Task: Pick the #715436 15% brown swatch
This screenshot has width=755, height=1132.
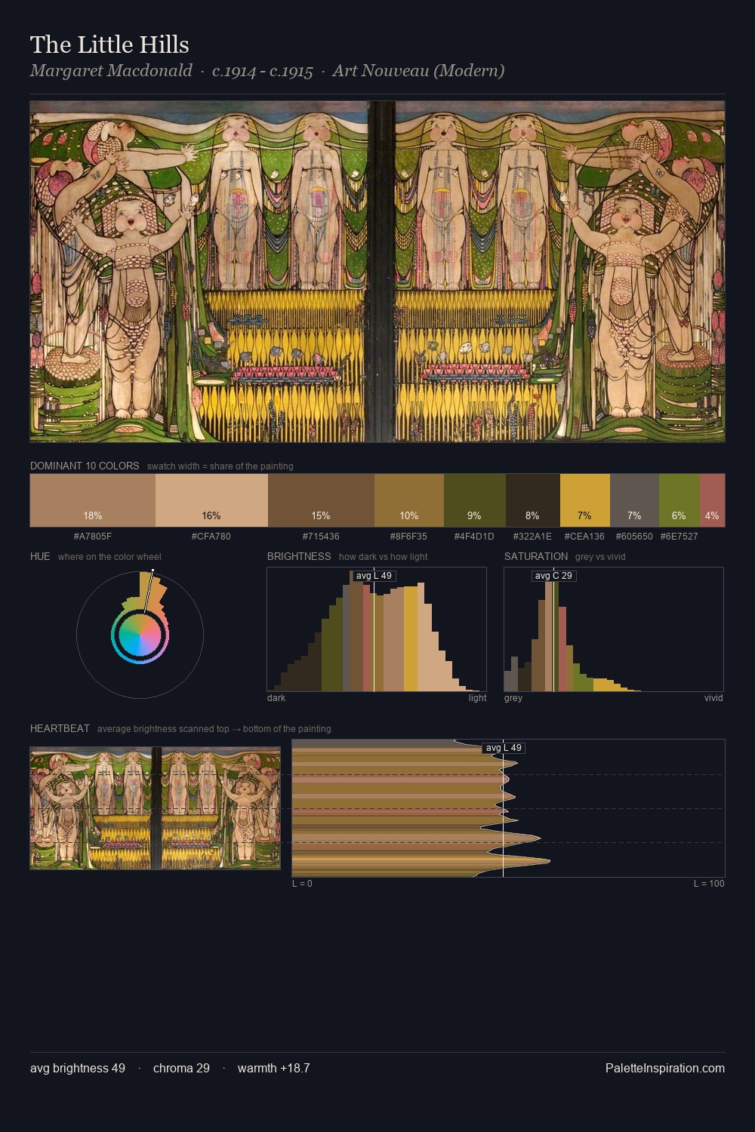Action: 321,500
